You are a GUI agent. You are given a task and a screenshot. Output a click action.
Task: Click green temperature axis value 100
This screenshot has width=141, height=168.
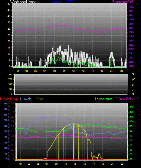tap(132, 121)
